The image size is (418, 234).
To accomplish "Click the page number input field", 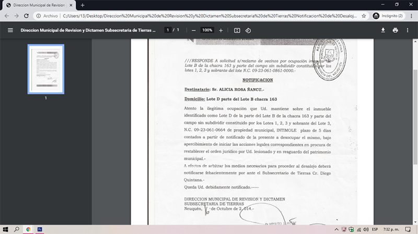I will [168, 30].
